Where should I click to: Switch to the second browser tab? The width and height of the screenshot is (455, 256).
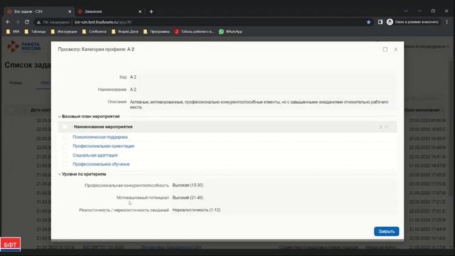click(109, 11)
